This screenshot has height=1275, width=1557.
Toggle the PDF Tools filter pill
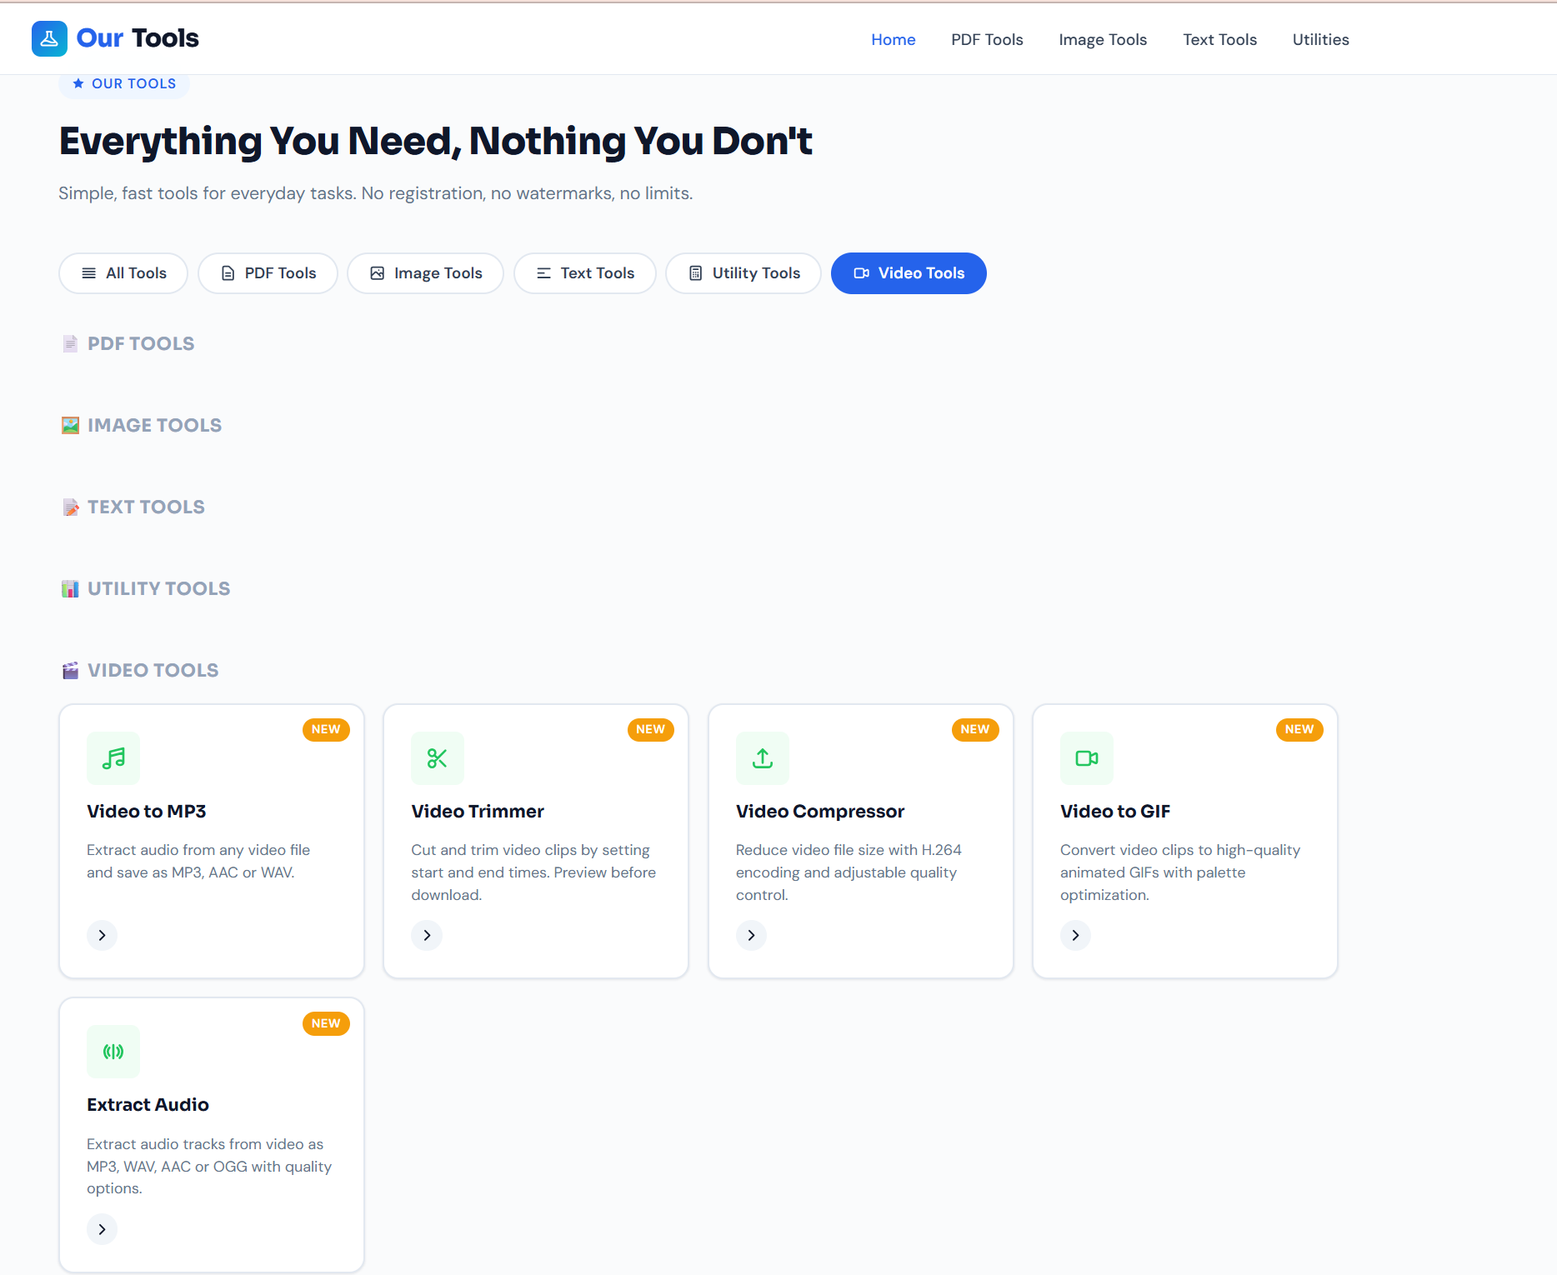click(x=268, y=272)
